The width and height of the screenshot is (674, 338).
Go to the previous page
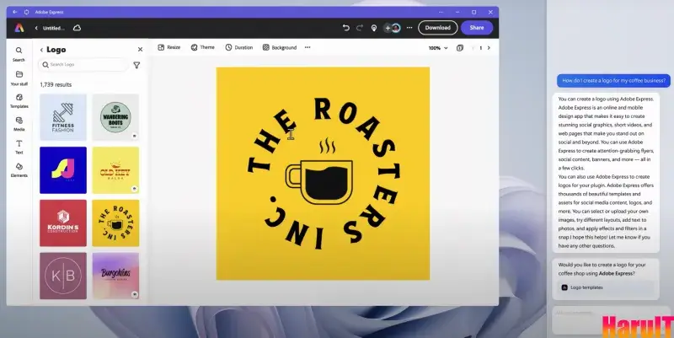pos(473,48)
